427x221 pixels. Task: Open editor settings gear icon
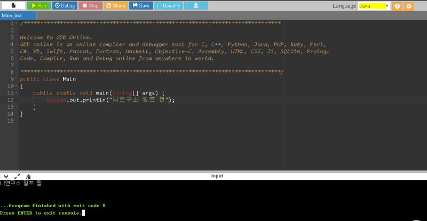409,6
